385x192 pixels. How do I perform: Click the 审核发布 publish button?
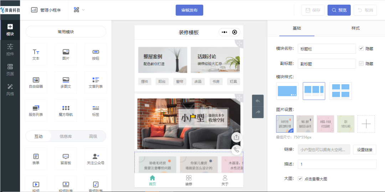189,10
